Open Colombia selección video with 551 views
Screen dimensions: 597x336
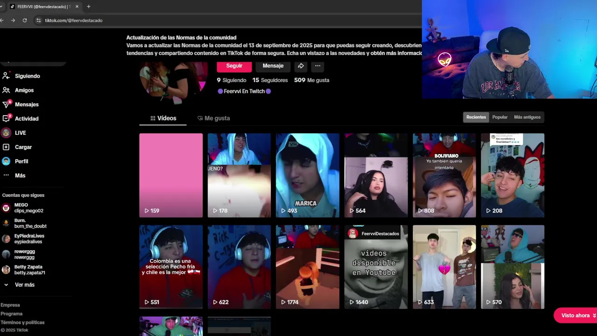171,267
